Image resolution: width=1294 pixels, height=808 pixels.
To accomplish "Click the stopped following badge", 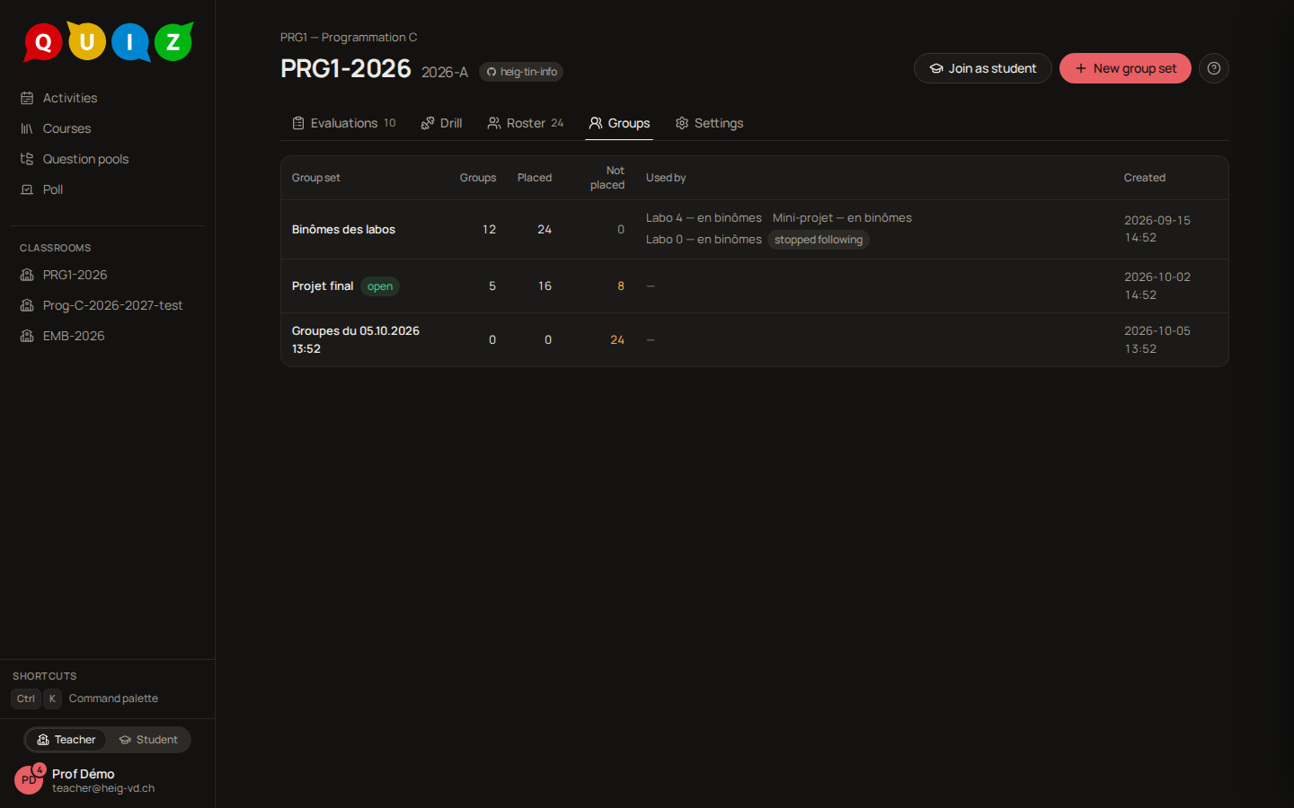I will point(819,240).
